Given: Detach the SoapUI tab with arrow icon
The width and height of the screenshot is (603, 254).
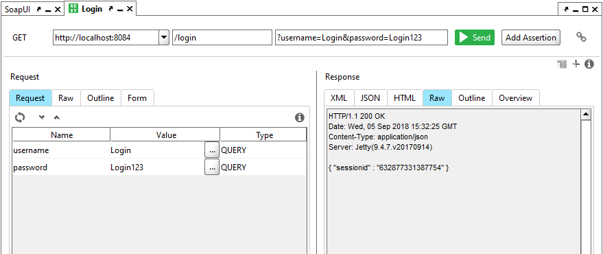Looking at the screenshot, I should click(39, 10).
